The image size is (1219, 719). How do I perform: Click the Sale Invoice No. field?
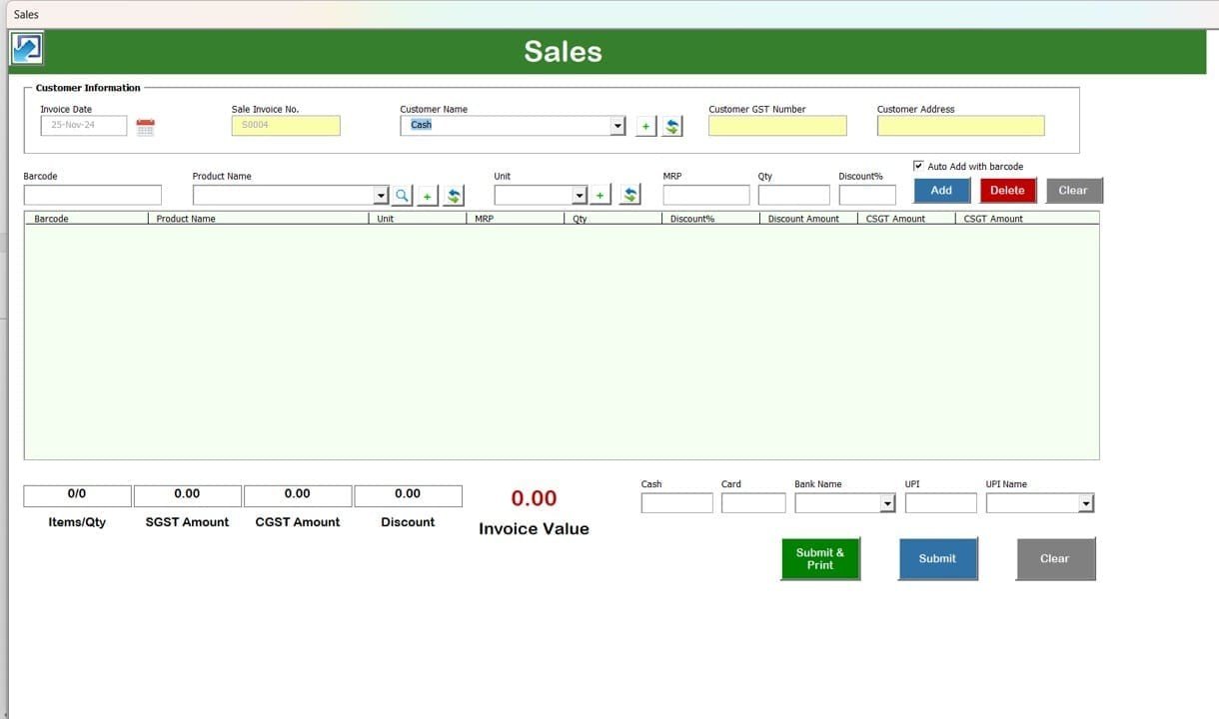point(286,126)
